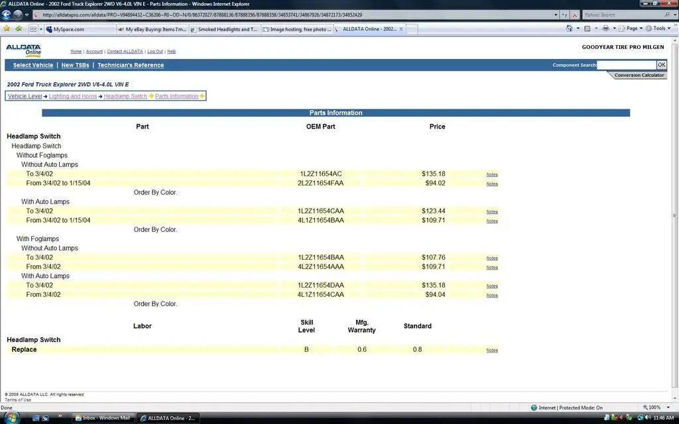Open Notes for part 4L1Z11654BAA
679x424 pixels.
pos(492,221)
